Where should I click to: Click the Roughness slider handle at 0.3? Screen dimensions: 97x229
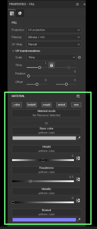31,181
